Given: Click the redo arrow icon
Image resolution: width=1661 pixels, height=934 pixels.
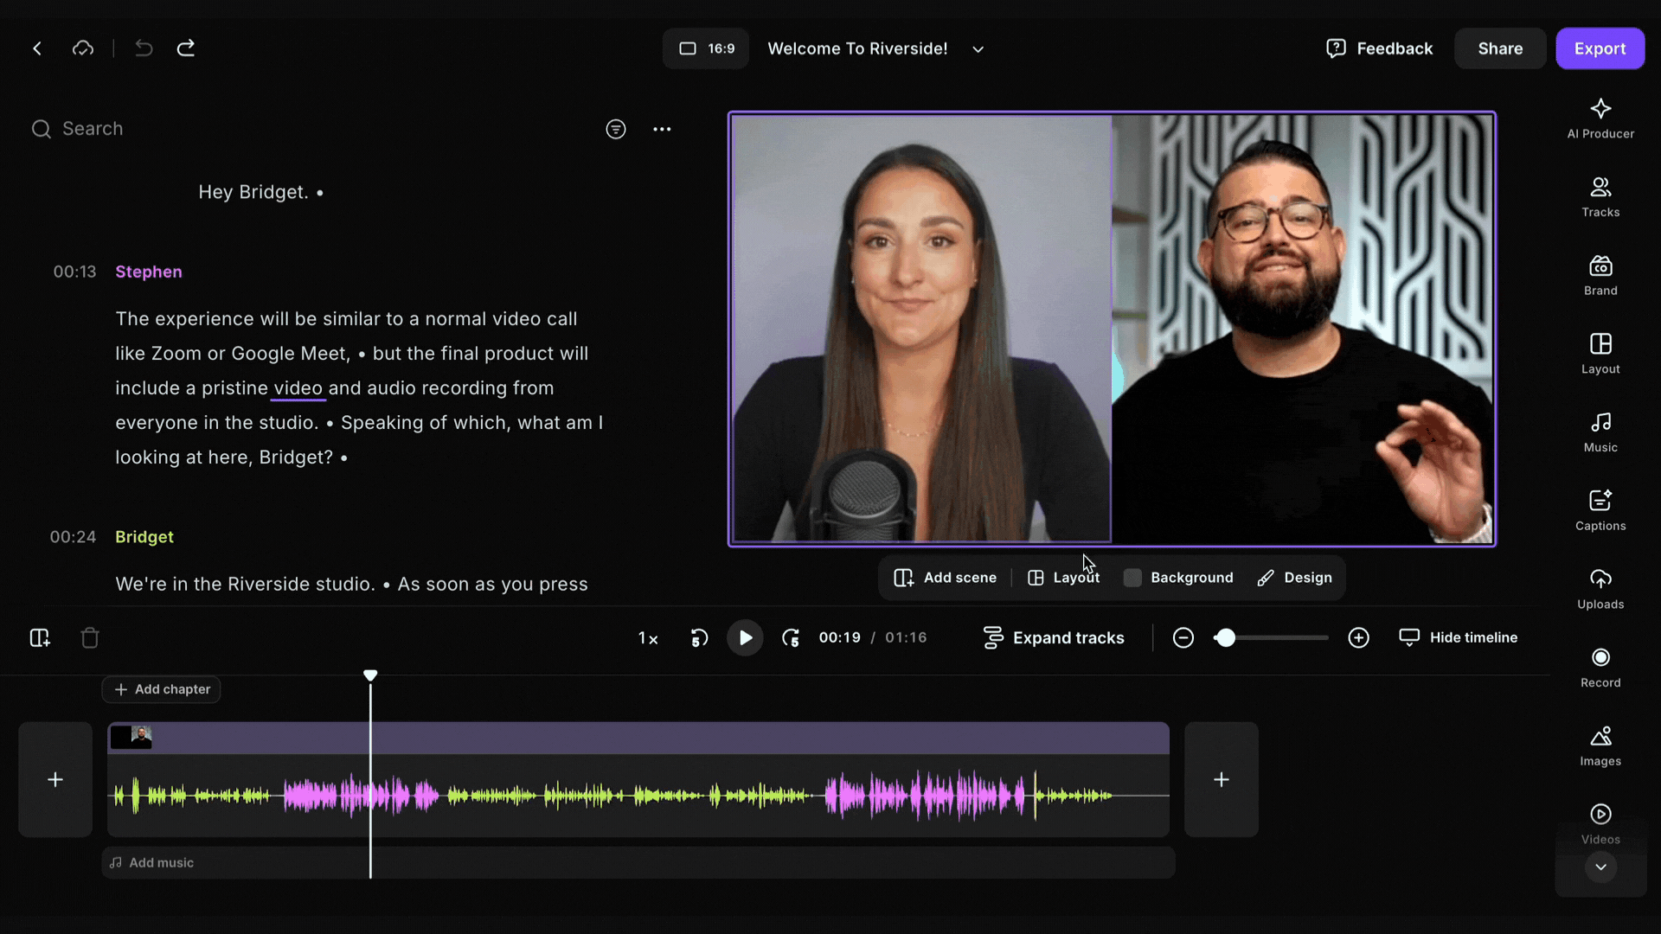Looking at the screenshot, I should point(186,48).
